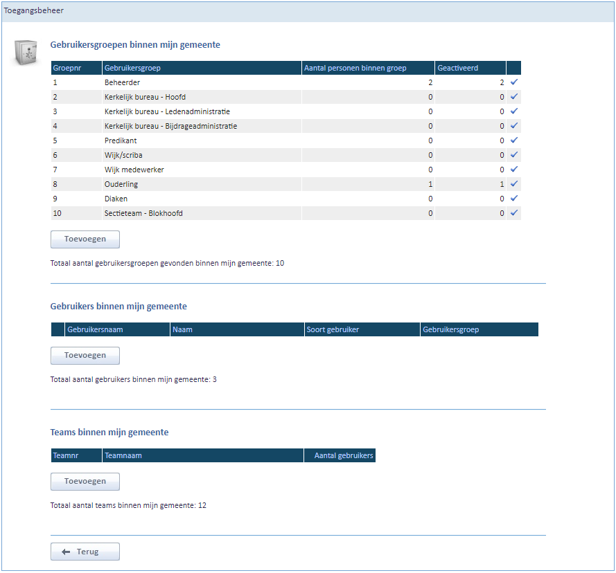Select Kerkelijk bureau - Ledenadministratie text
The height and width of the screenshot is (573, 616).
tap(167, 111)
